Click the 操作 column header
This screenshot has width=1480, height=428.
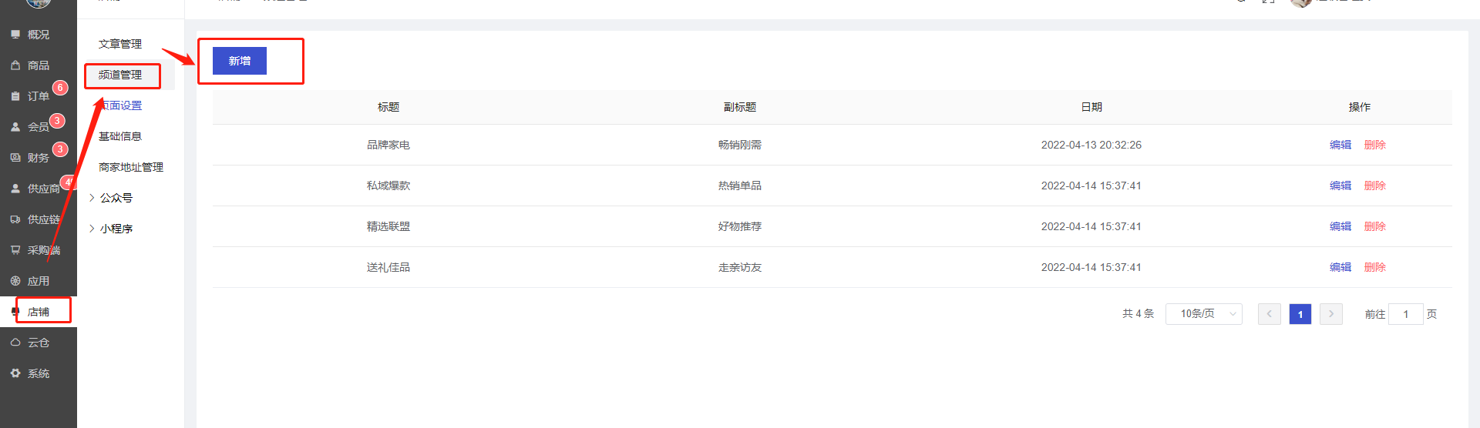pos(1360,107)
